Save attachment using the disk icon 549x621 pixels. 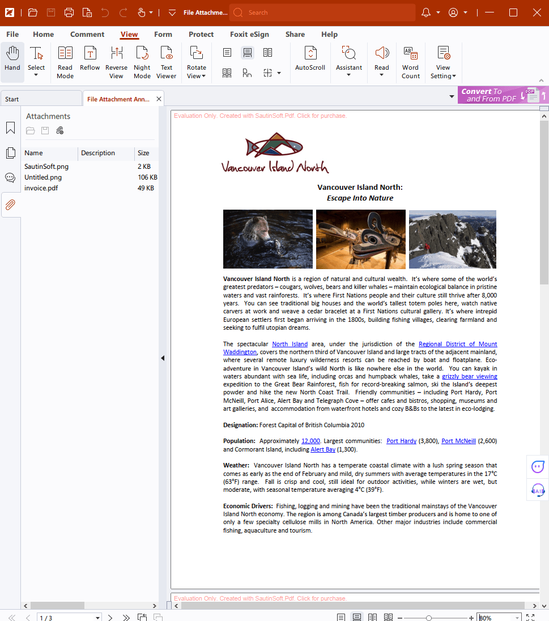coord(45,130)
